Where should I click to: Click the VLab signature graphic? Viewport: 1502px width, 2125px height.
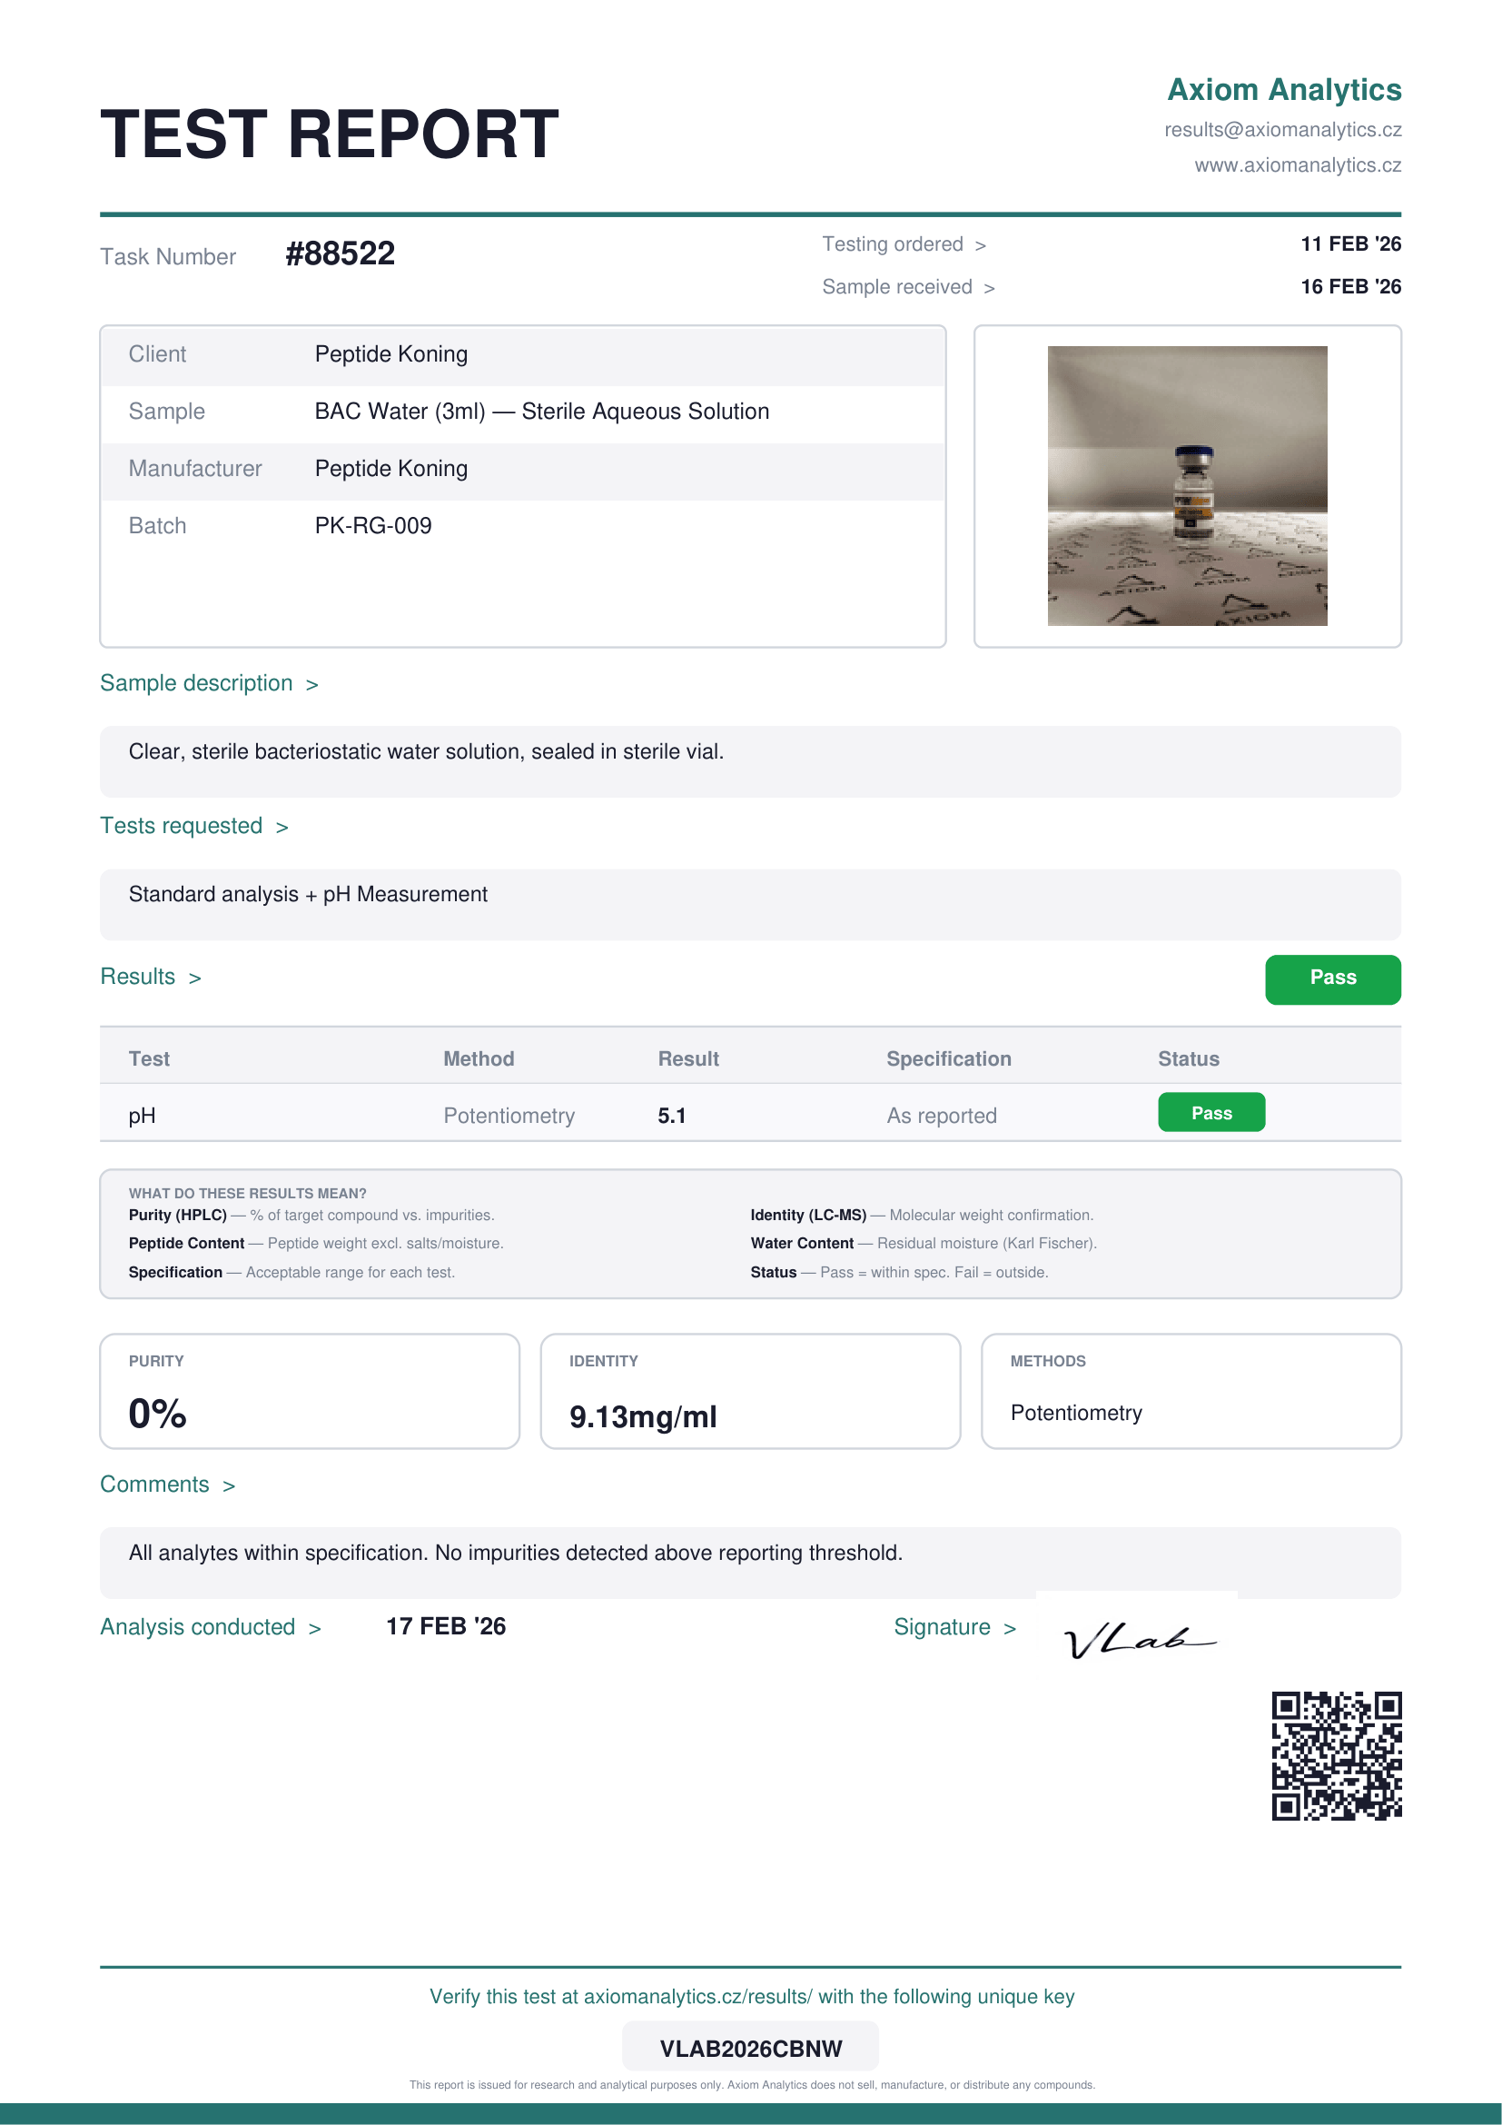click(x=1140, y=1641)
